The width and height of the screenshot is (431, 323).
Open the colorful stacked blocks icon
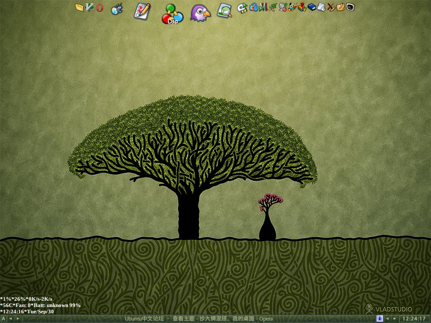tap(302, 7)
